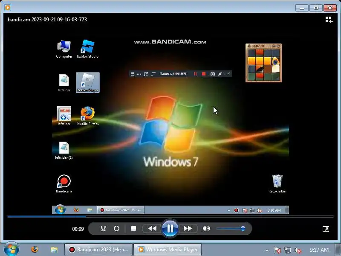This screenshot has width=341, height=256.
Task: Click the Recycle Bin in the recorded video
Action: click(x=277, y=184)
